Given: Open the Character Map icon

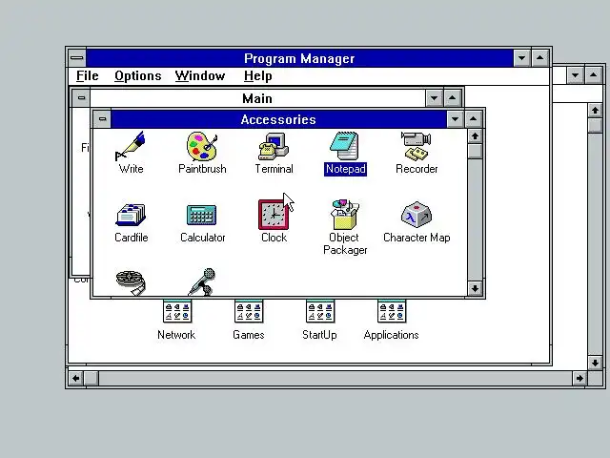Looking at the screenshot, I should pos(417,215).
